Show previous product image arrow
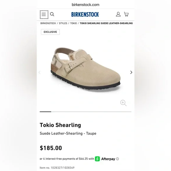Image resolution: width=171 pixels, height=171 pixels. click(x=40, y=72)
